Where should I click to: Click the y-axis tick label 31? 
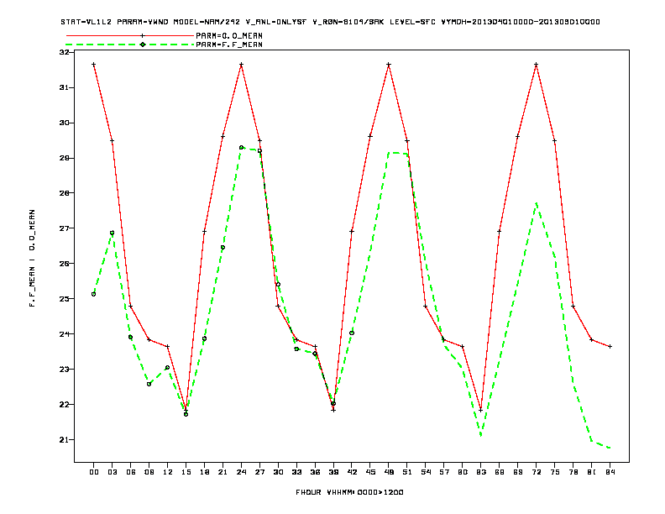[x=64, y=87]
